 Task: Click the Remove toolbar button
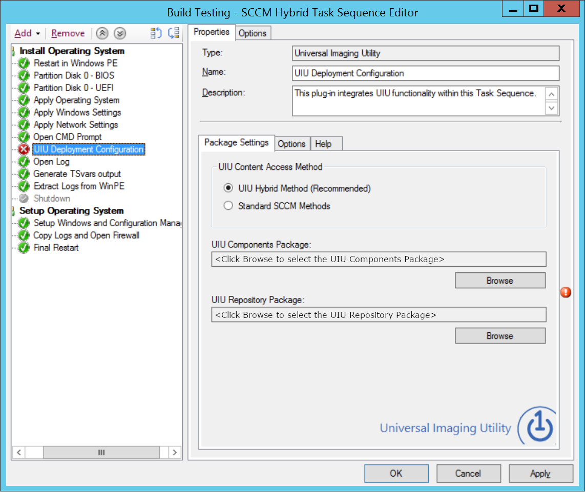pos(68,33)
